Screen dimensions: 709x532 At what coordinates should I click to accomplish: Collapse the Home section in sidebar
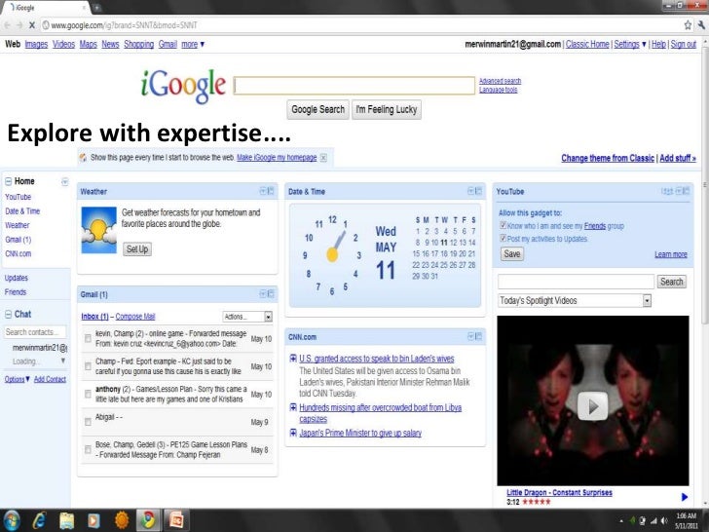tap(8, 181)
